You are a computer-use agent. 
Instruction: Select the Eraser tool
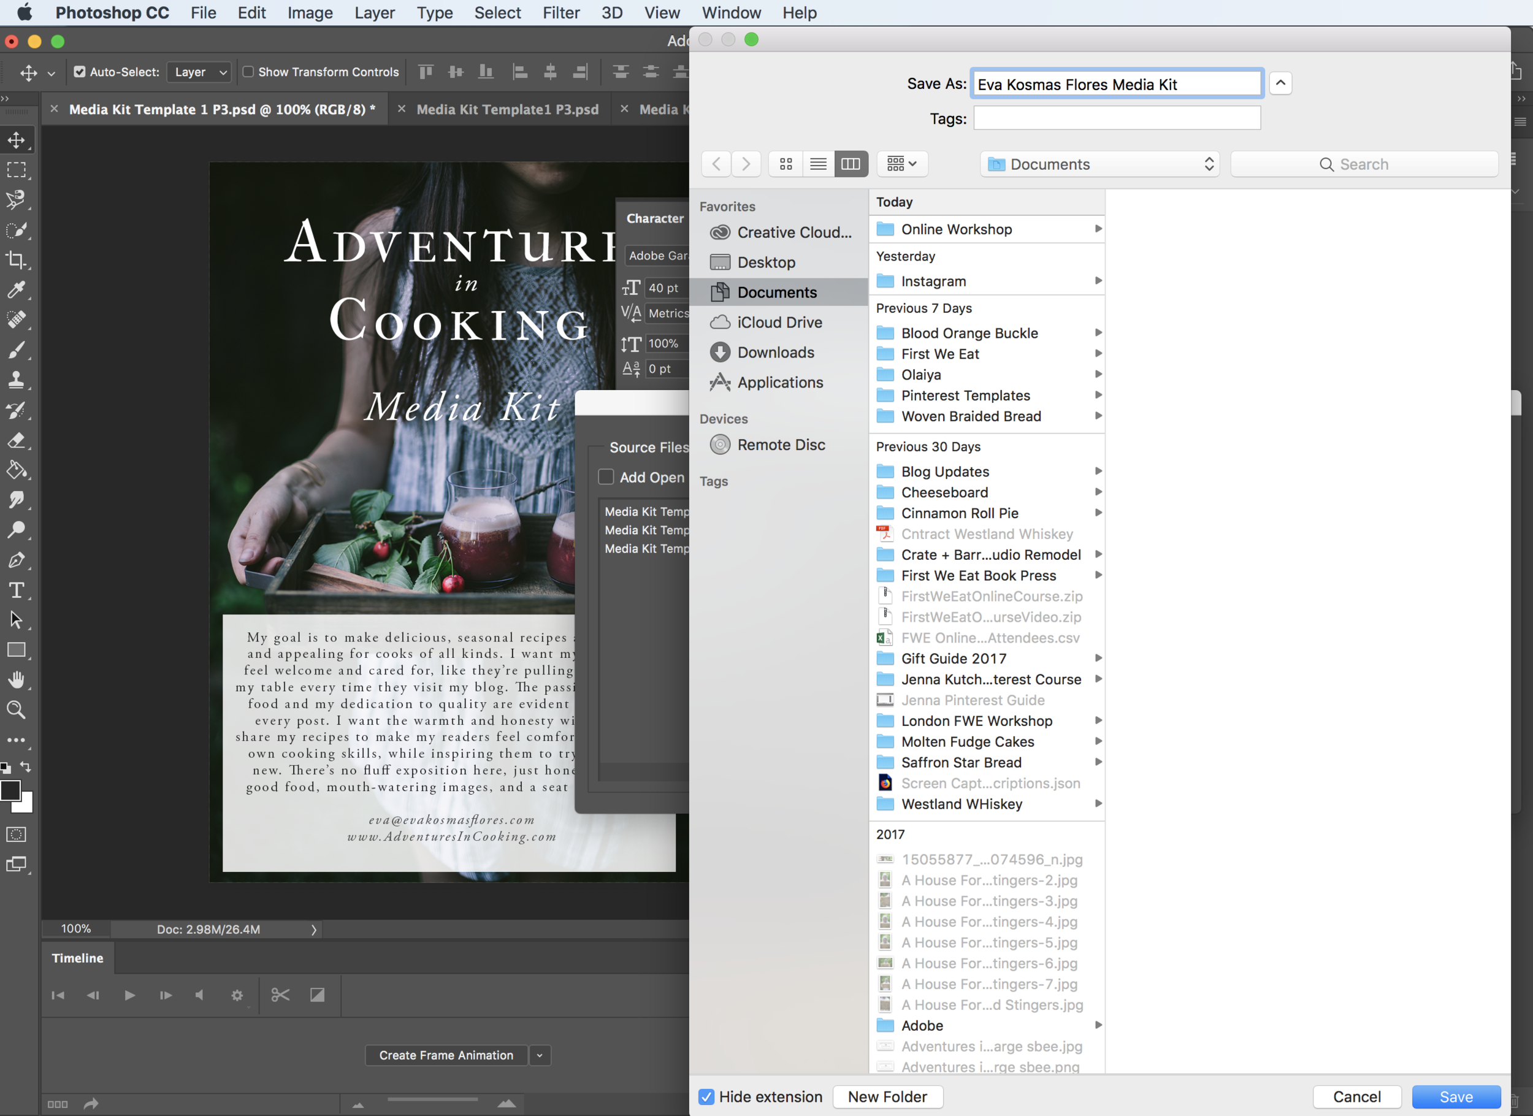click(x=16, y=441)
